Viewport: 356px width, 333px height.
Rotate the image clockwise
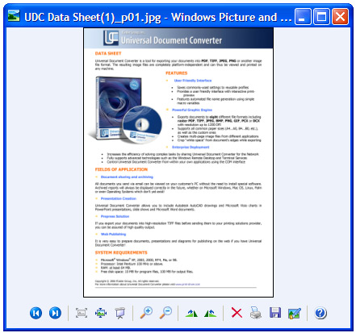coord(191,313)
